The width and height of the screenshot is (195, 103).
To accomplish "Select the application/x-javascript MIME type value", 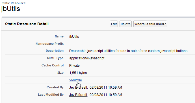I will pos(87,58).
